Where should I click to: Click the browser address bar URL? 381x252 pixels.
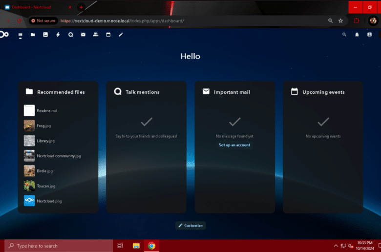122,21
